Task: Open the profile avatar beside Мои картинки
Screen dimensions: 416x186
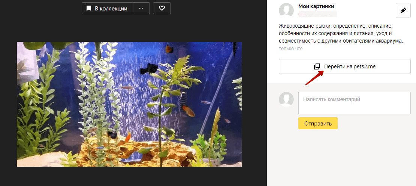Action: coord(287,10)
